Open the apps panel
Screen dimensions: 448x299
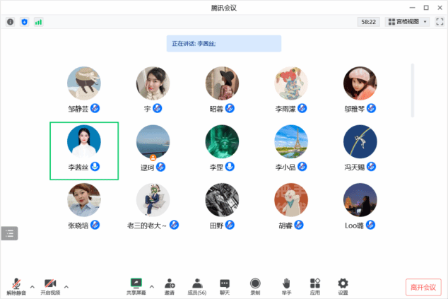(x=315, y=286)
